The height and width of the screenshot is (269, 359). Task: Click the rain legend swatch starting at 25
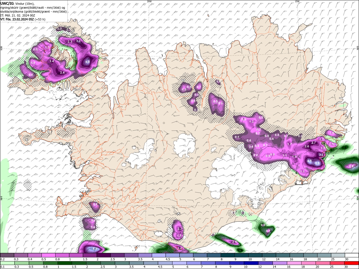tap(337, 263)
